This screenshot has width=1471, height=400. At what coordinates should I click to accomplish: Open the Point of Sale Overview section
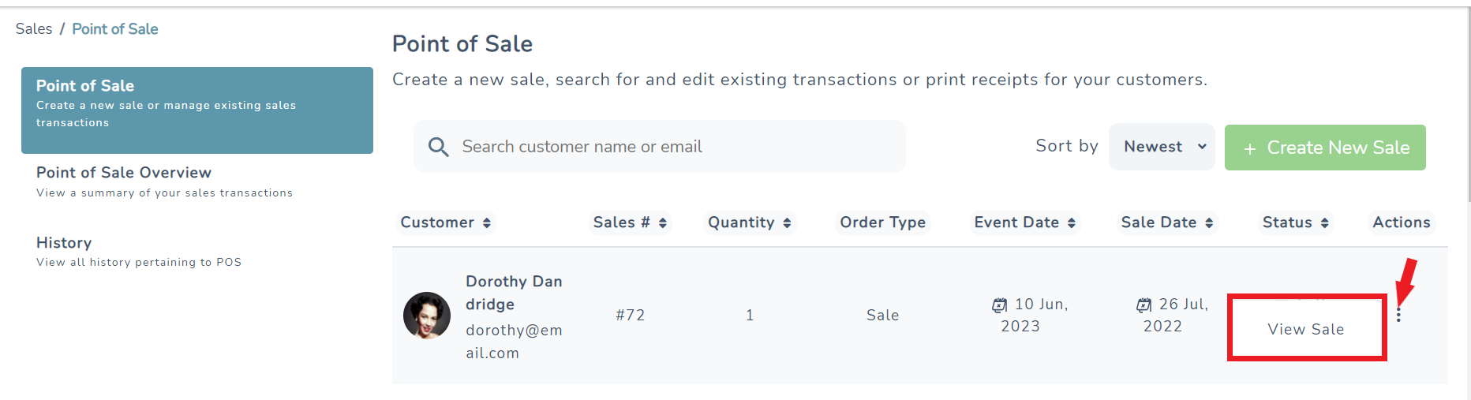124,173
